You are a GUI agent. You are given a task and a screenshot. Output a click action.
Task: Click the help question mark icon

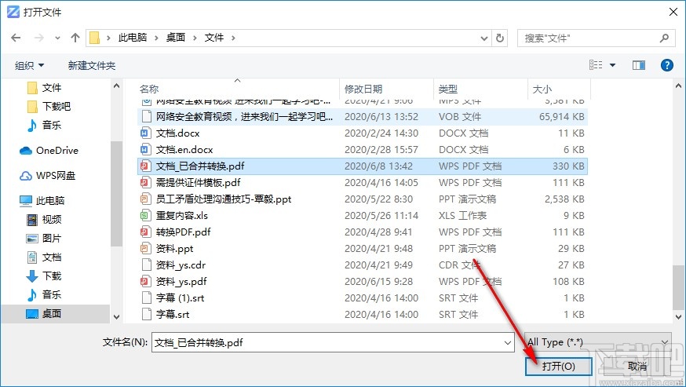(x=666, y=65)
